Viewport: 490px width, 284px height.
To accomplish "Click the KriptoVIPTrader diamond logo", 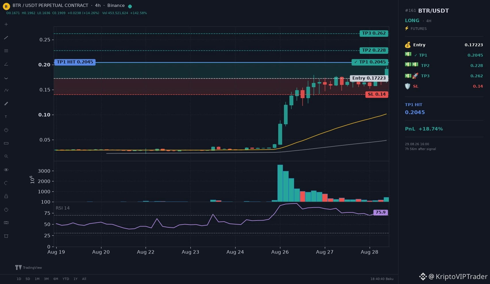I will pyautogui.click(x=423, y=277).
